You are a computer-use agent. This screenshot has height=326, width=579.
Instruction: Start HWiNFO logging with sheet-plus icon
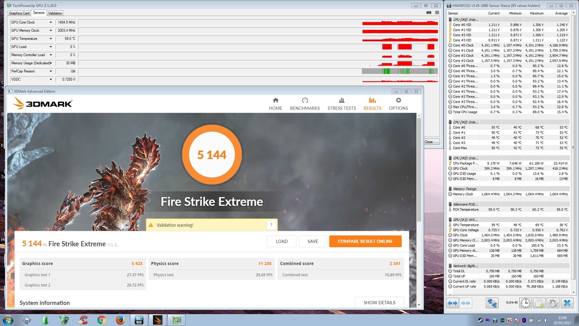[539, 303]
